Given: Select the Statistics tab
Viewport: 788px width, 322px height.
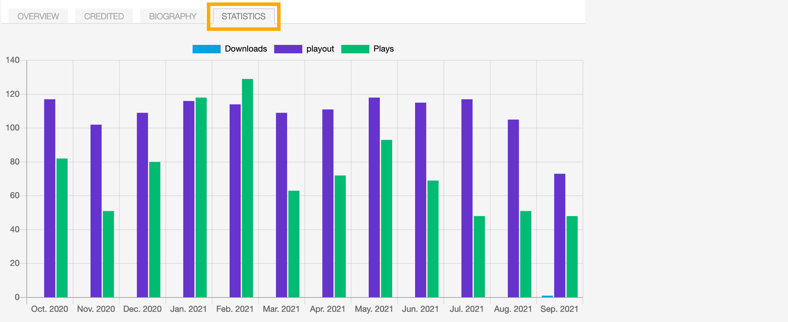Looking at the screenshot, I should [244, 16].
